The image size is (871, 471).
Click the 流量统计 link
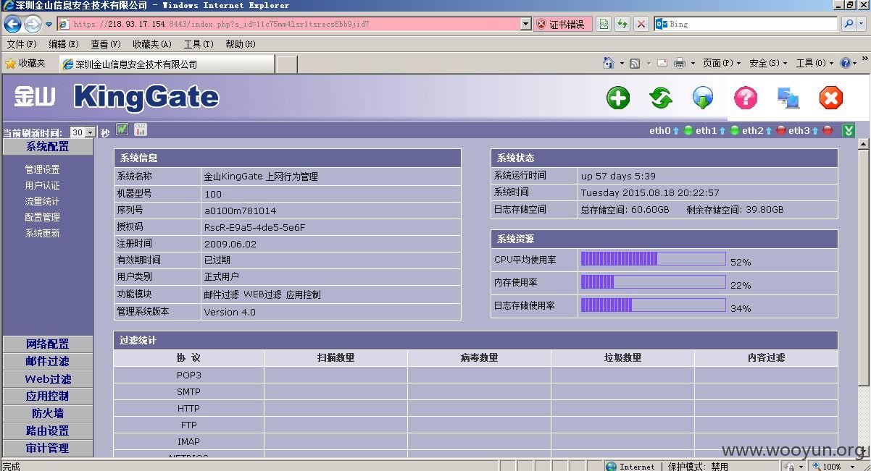click(x=42, y=201)
